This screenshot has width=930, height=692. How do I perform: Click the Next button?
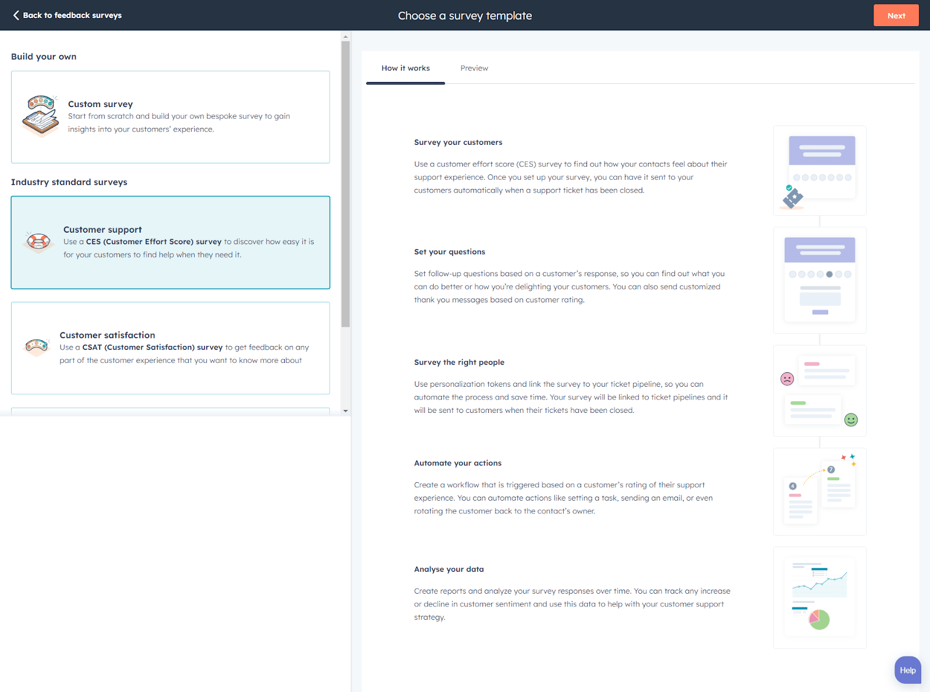pyautogui.click(x=896, y=15)
